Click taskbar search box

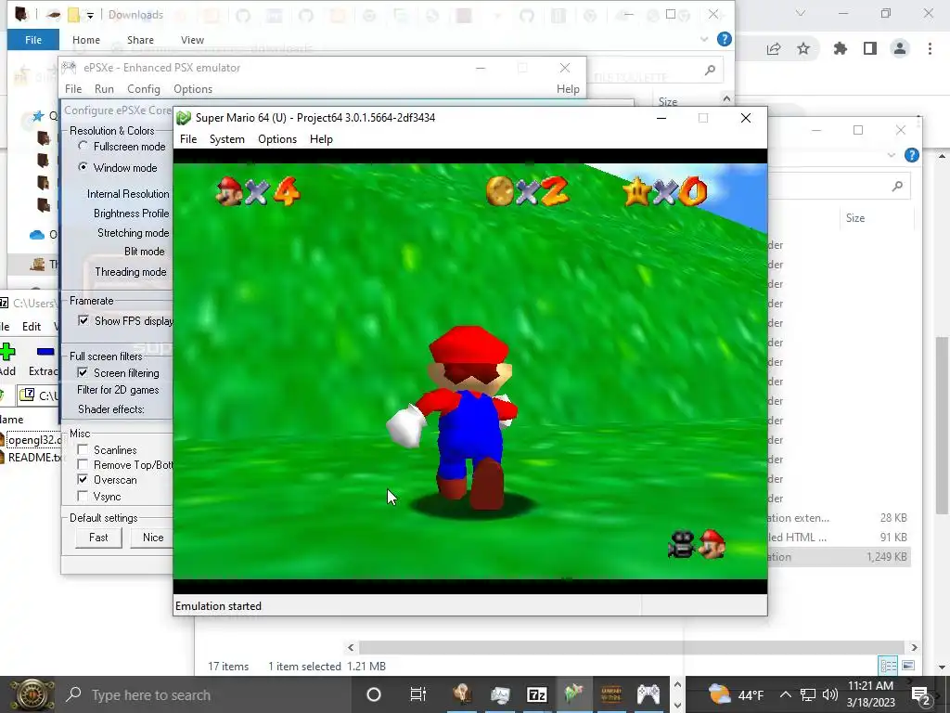(205, 694)
